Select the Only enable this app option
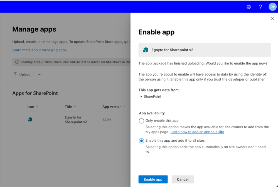The width and height of the screenshot is (278, 187). coord(141,120)
